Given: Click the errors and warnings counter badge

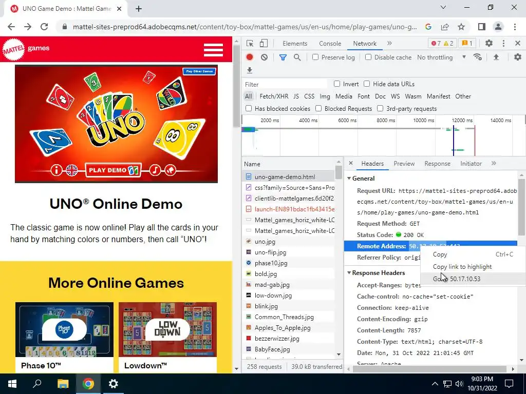Looking at the screenshot, I should pos(442,43).
